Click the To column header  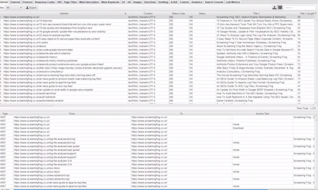(181, 113)
